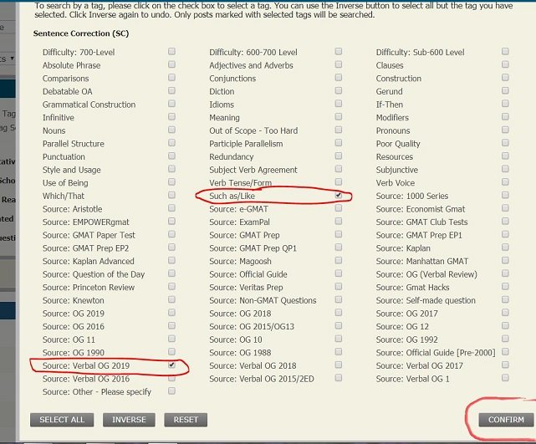The width and height of the screenshot is (536, 444).
Task: Tick the Out of Scope - Too Hard checkbox
Action: 339,130
